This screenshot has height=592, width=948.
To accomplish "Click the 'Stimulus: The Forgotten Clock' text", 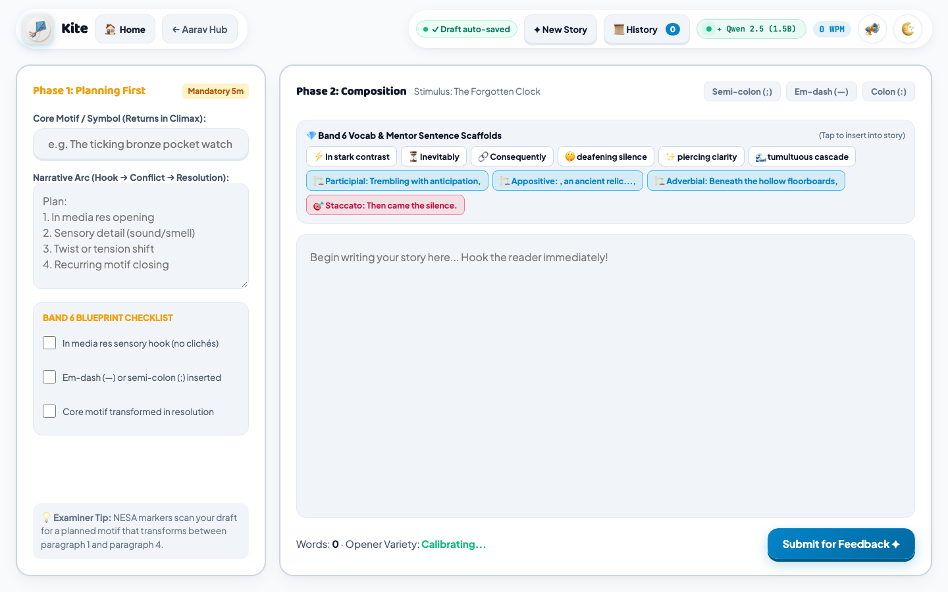I will [x=477, y=91].
